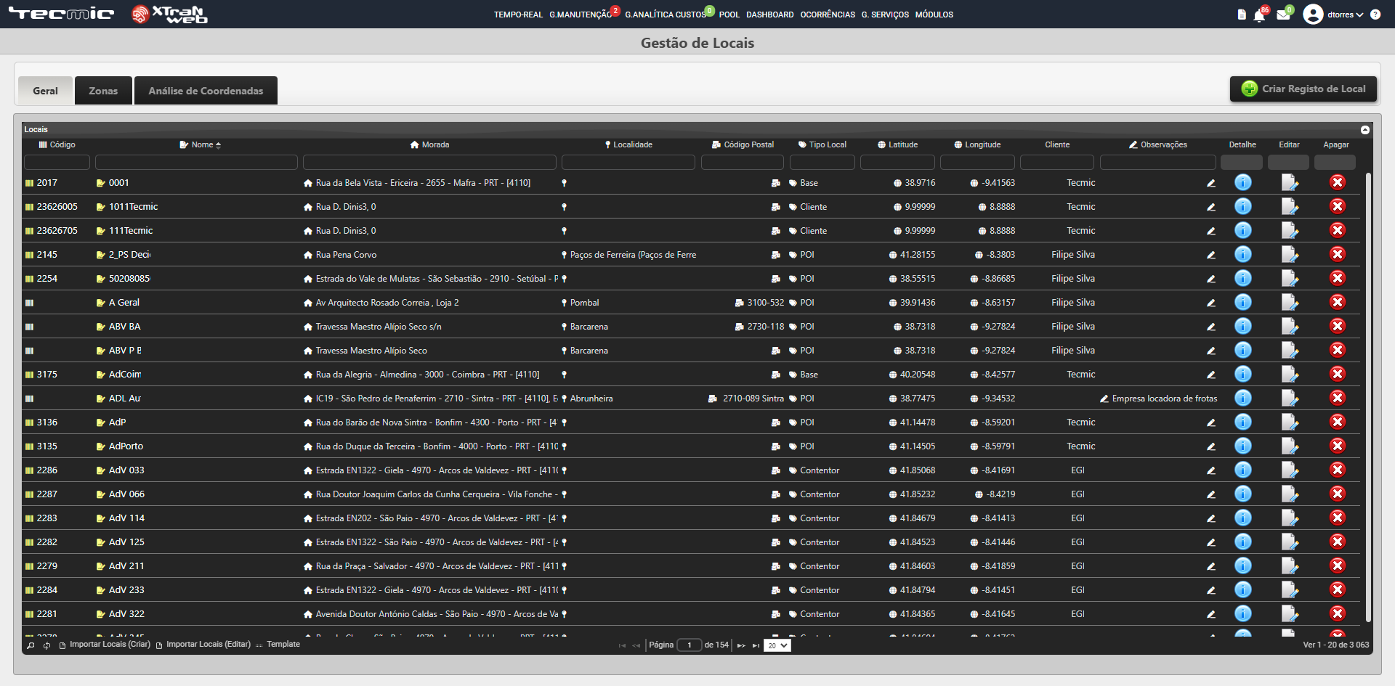This screenshot has width=1395, height=686.
Task: Open detail info for AdV 033
Action: [1243, 470]
